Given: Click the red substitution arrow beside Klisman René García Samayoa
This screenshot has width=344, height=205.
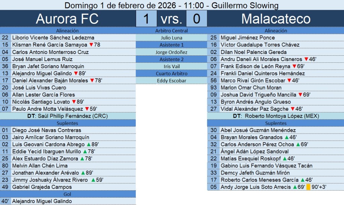Looking at the screenshot, I should tap(91, 45).
